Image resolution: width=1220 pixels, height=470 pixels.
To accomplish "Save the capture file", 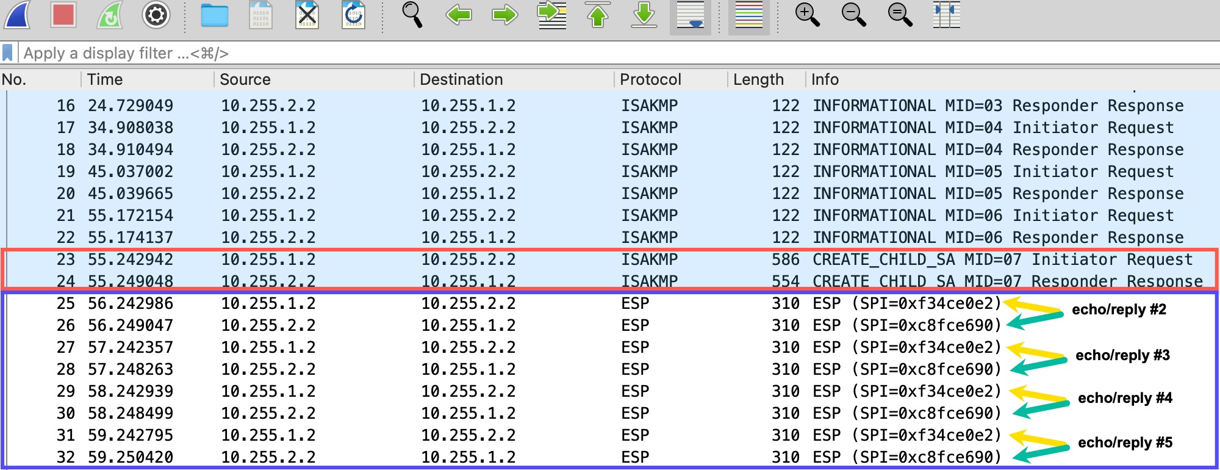I will [x=261, y=15].
